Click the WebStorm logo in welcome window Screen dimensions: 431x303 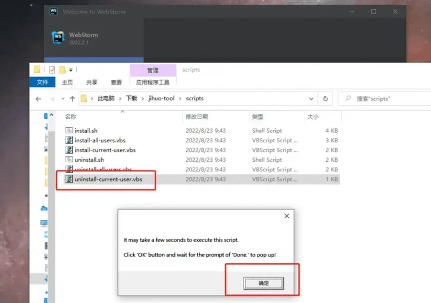pos(58,38)
